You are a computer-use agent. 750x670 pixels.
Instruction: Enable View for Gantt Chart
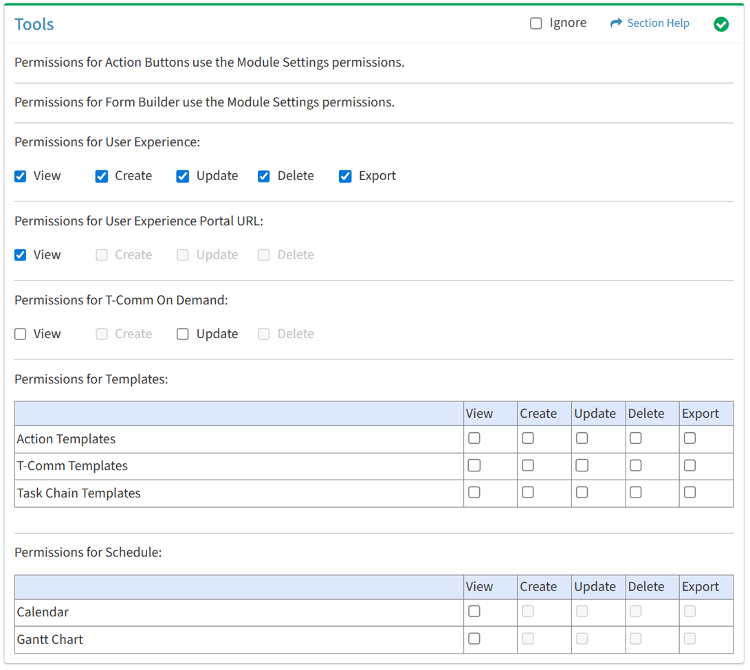click(x=474, y=639)
